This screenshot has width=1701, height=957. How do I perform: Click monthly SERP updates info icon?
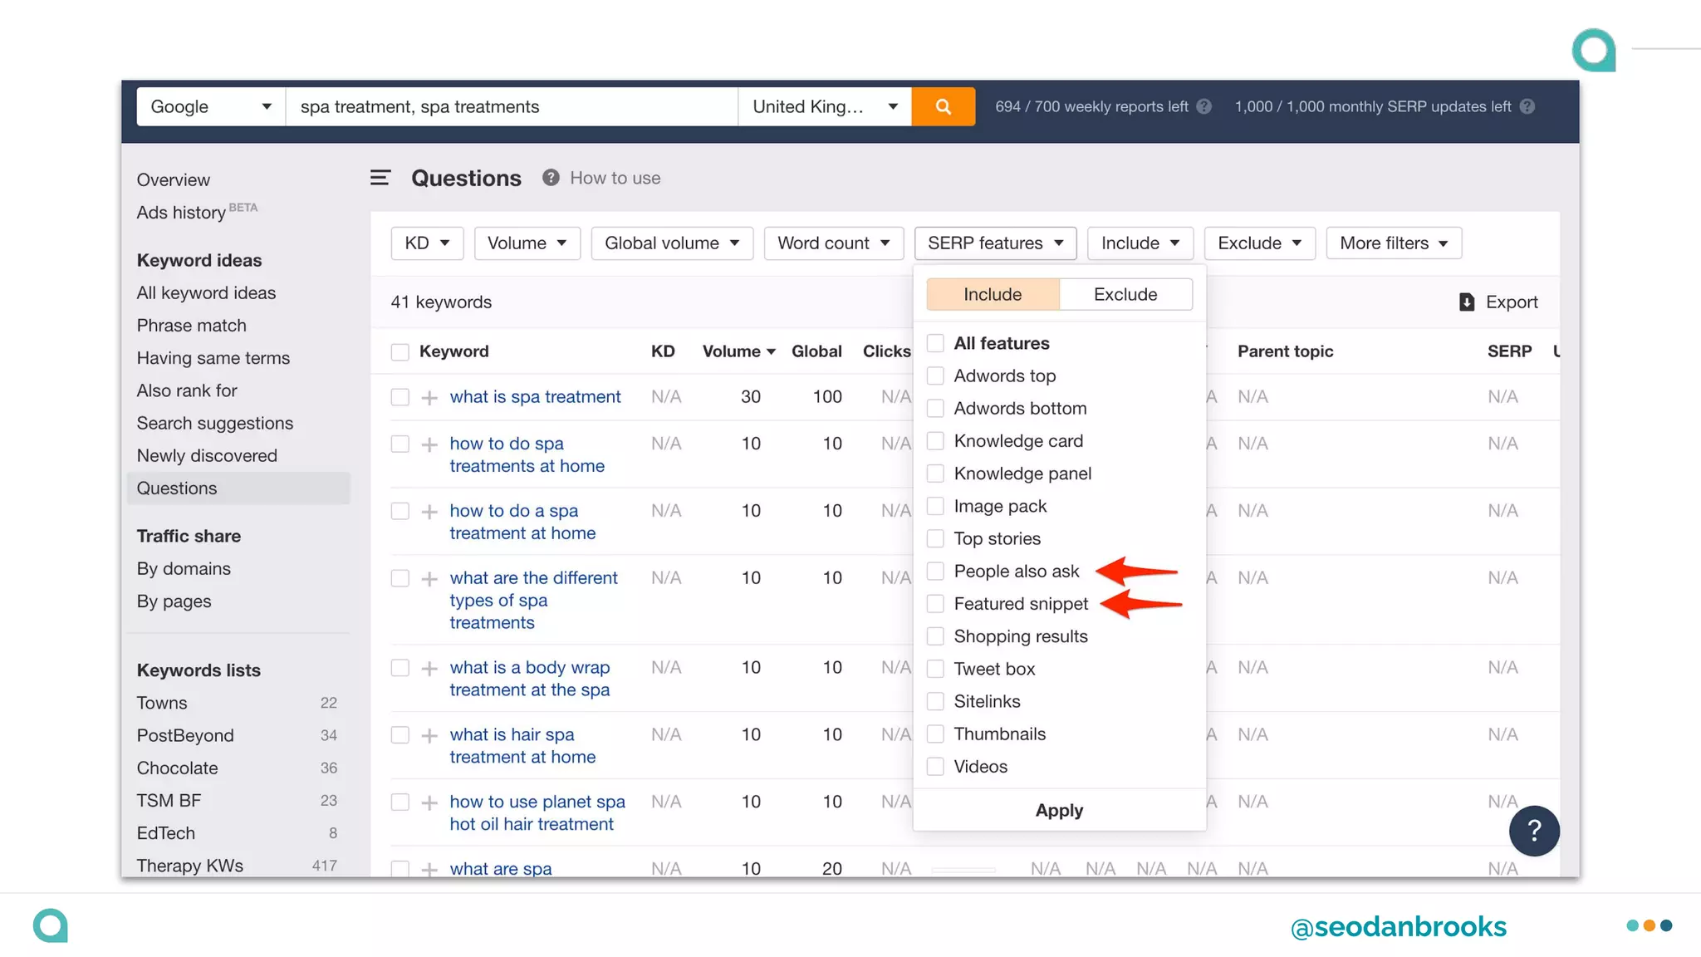click(x=1527, y=107)
